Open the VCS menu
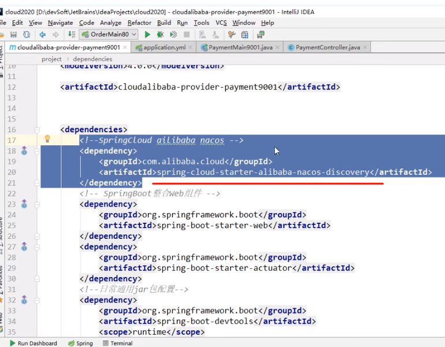The width and height of the screenshot is (445, 347). click(221, 23)
